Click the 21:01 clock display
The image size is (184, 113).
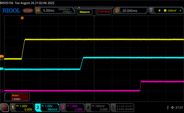coord(179,108)
